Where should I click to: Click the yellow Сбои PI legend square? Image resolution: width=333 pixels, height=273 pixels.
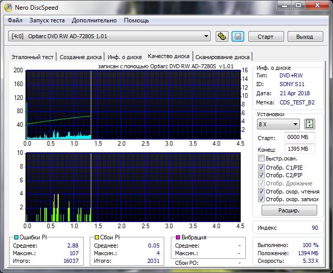pos(97,237)
